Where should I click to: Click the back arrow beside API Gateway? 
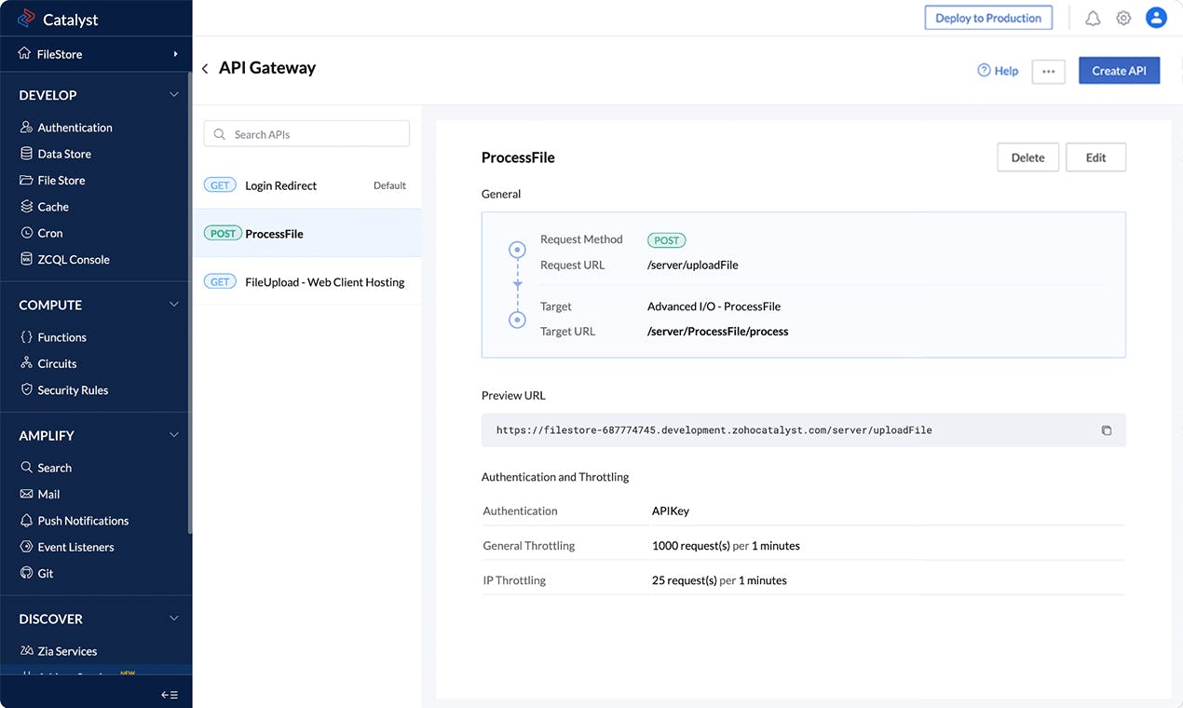[x=205, y=69]
